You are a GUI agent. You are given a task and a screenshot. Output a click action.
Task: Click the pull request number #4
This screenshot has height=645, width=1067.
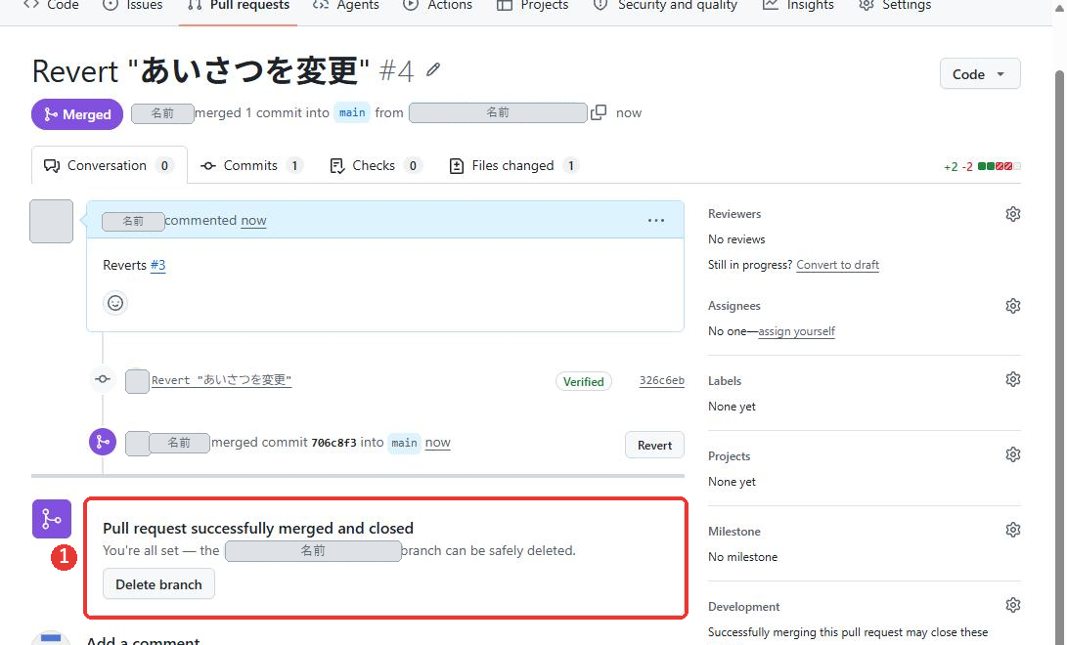pyautogui.click(x=396, y=70)
